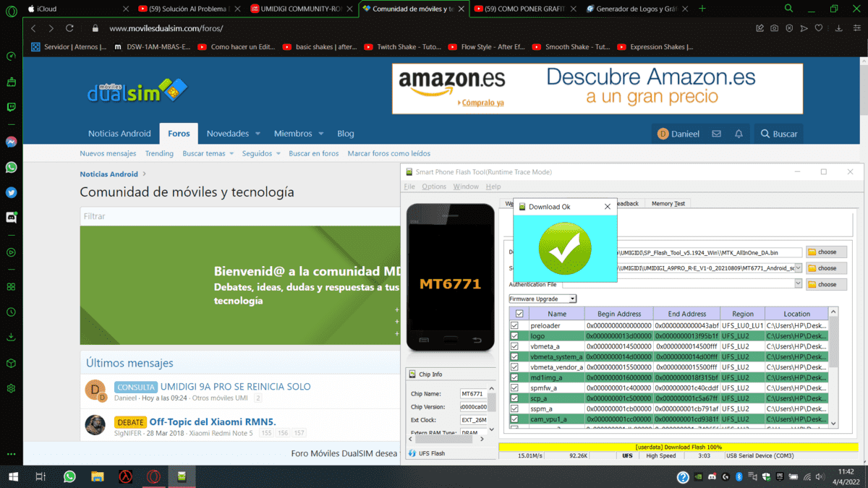868x488 pixels.
Task: Open the ad blocker shield icon
Action: tap(789, 28)
